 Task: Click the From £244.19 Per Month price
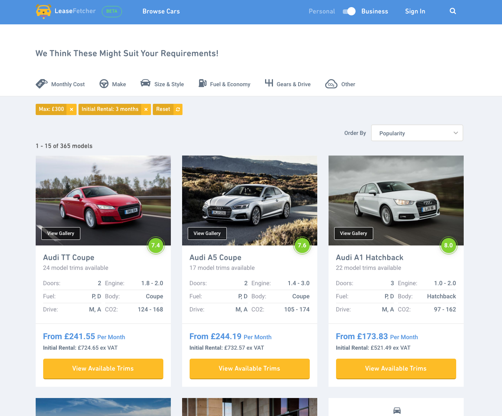(x=231, y=337)
